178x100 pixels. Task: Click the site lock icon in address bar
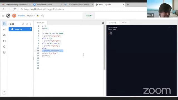pyautogui.click(x=22, y=9)
